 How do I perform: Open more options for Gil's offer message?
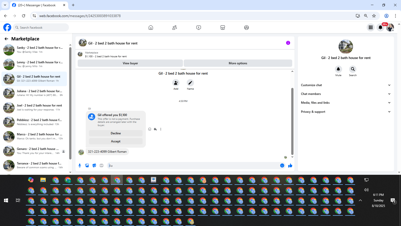click(161, 129)
